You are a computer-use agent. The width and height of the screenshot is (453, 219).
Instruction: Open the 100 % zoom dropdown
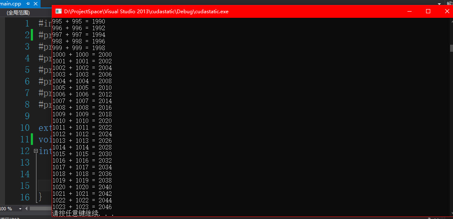pyautogui.click(x=20, y=209)
